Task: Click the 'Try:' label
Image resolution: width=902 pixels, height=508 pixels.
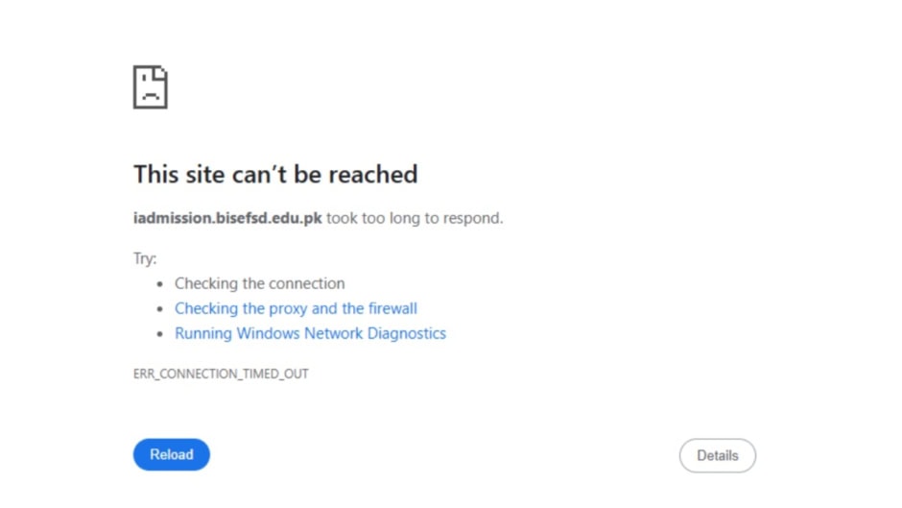Action: [145, 258]
